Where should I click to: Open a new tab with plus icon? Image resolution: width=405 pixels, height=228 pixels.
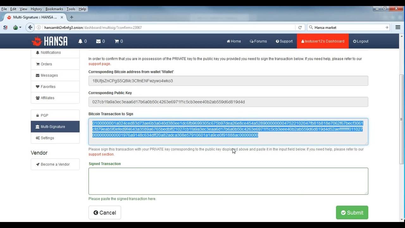(x=72, y=17)
